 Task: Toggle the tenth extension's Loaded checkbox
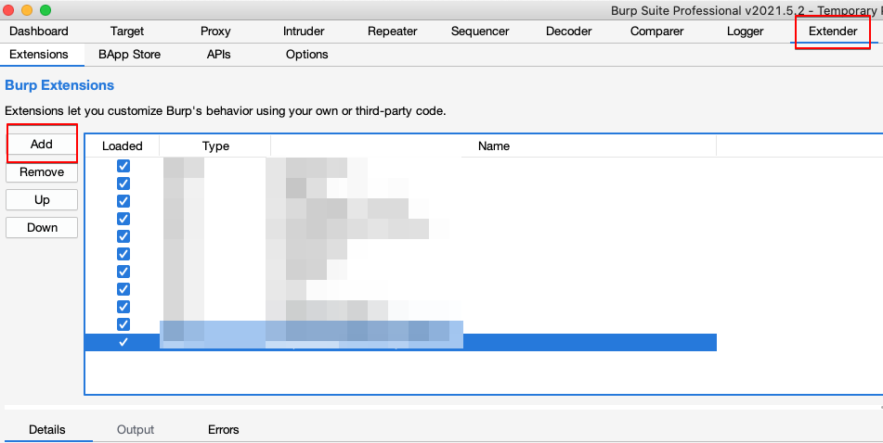[123, 324]
